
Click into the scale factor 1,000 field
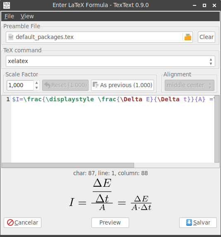point(20,85)
